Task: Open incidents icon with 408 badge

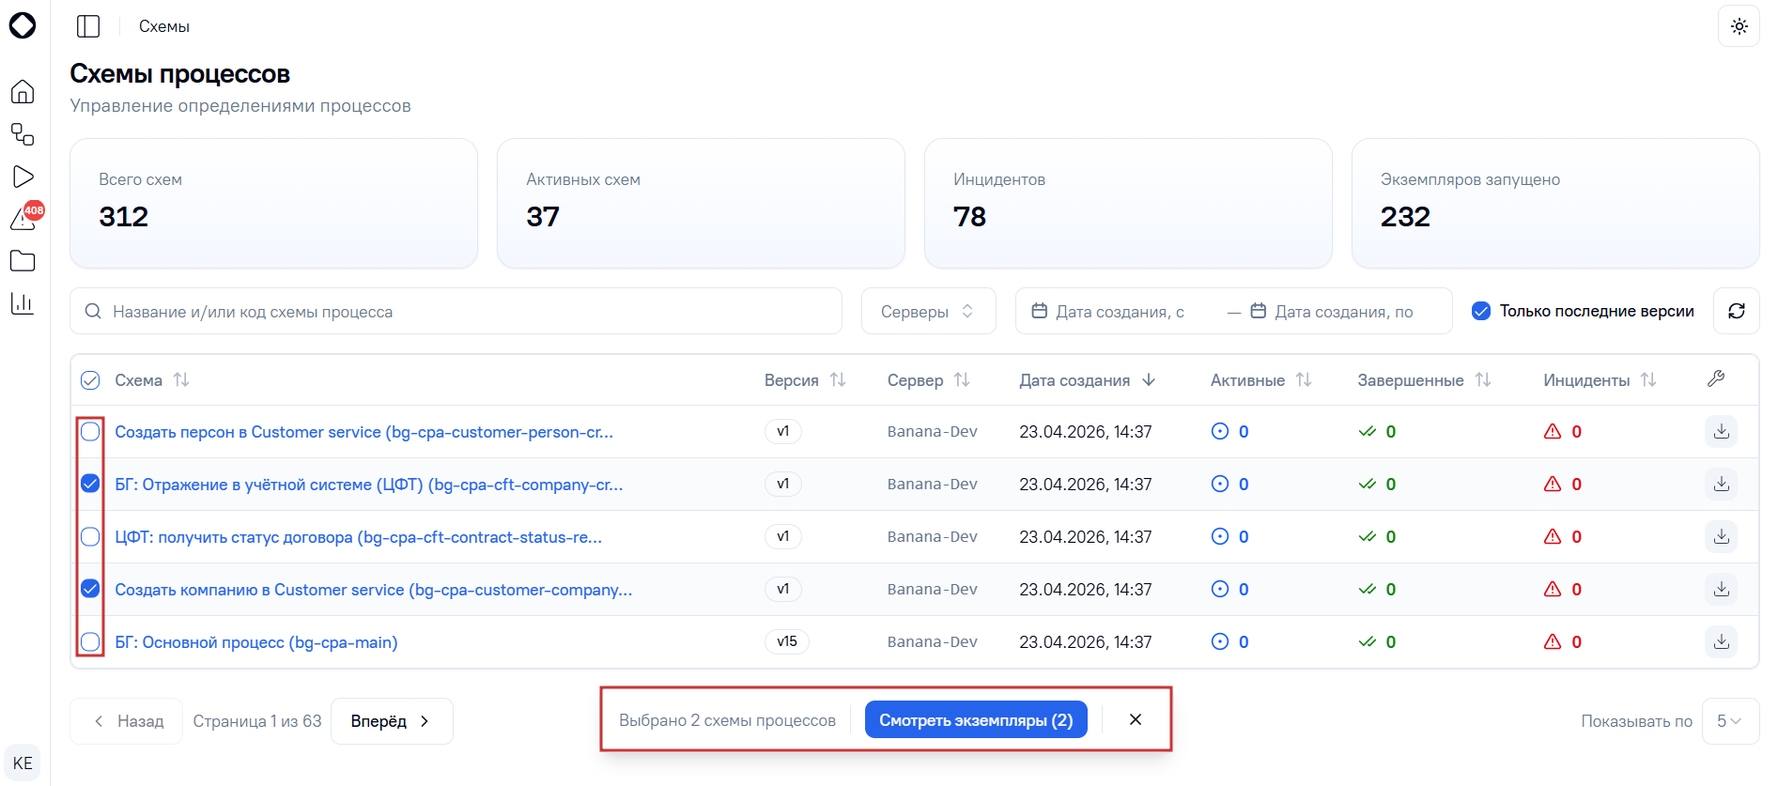Action: coord(23,219)
